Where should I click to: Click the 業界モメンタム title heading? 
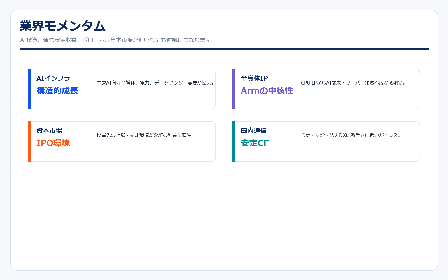tap(62, 26)
